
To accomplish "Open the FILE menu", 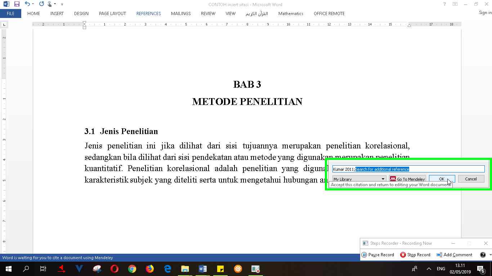I will coord(10,14).
